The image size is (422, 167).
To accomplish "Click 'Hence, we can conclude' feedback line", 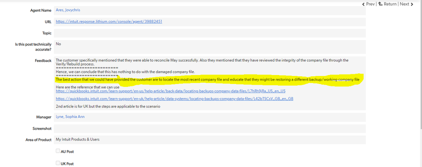I will tap(125, 72).
